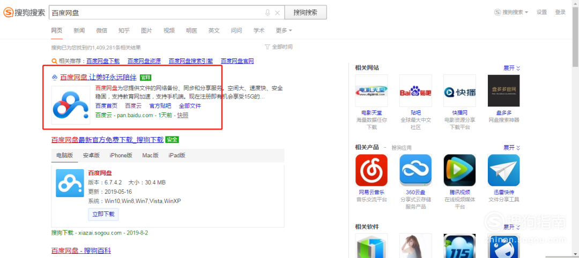Open the NetEase Cloud Music icon

click(371, 170)
